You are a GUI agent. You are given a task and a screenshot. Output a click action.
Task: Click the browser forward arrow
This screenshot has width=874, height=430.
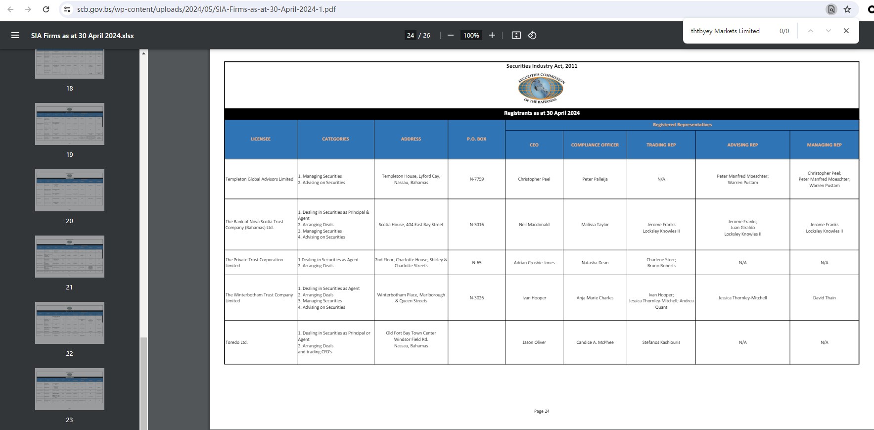pyautogui.click(x=28, y=9)
